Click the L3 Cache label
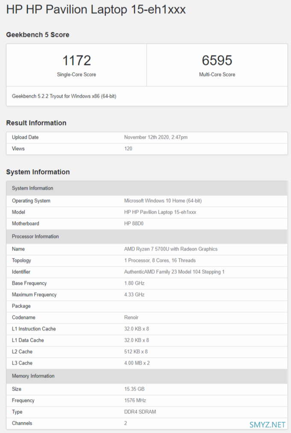 [x=22, y=363]
